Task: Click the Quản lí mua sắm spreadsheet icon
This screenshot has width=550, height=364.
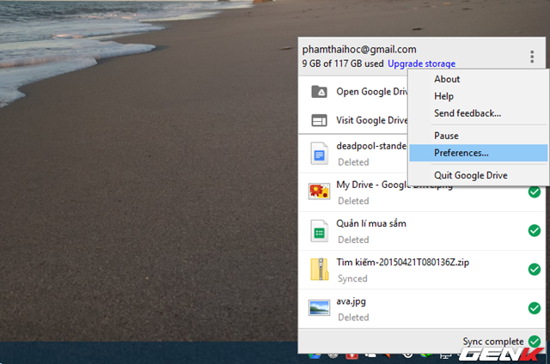Action: 319,231
